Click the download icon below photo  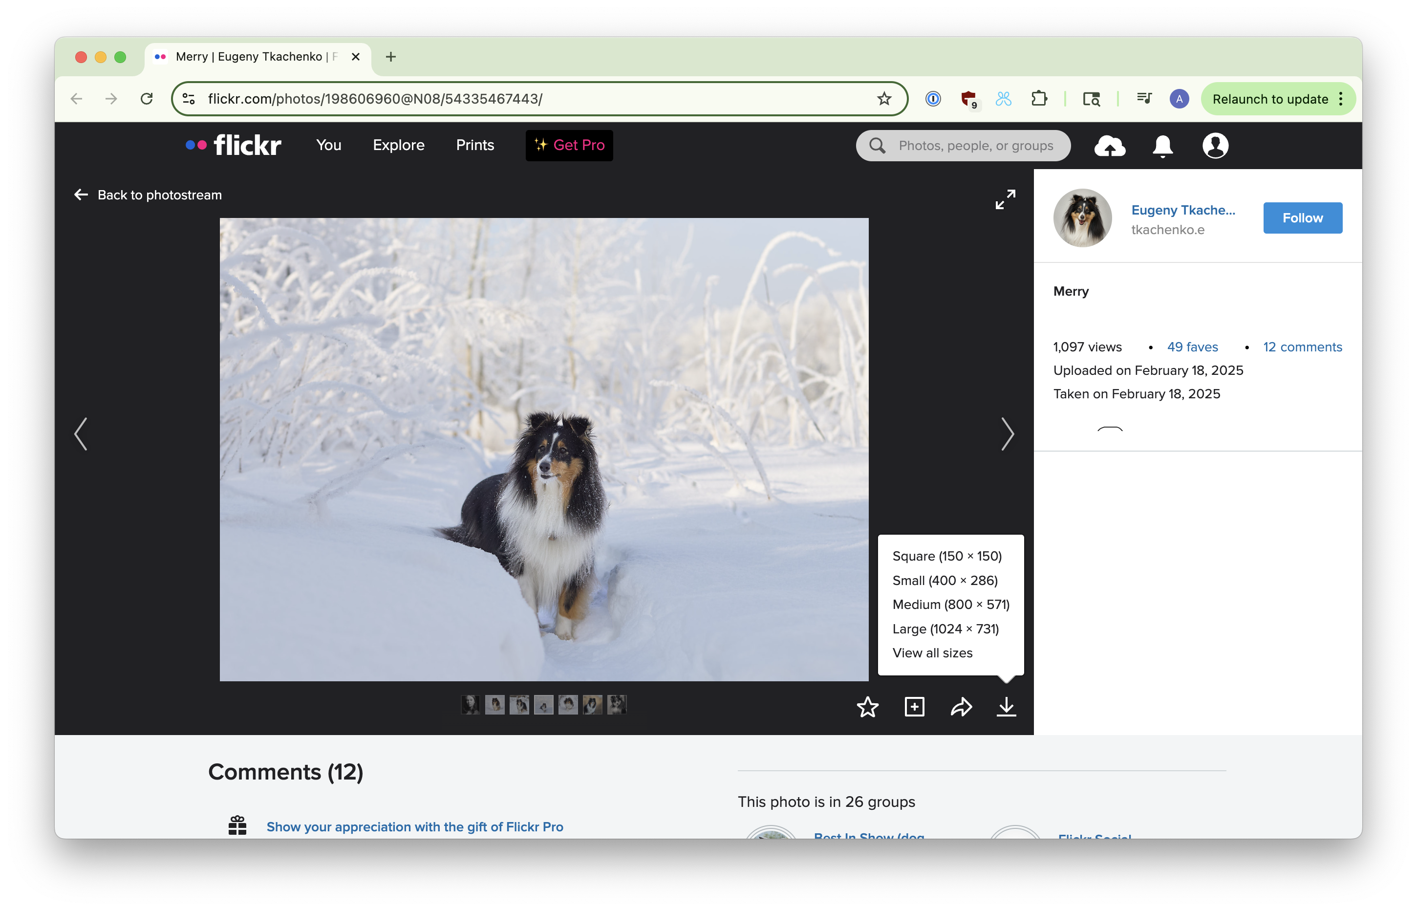click(1006, 707)
